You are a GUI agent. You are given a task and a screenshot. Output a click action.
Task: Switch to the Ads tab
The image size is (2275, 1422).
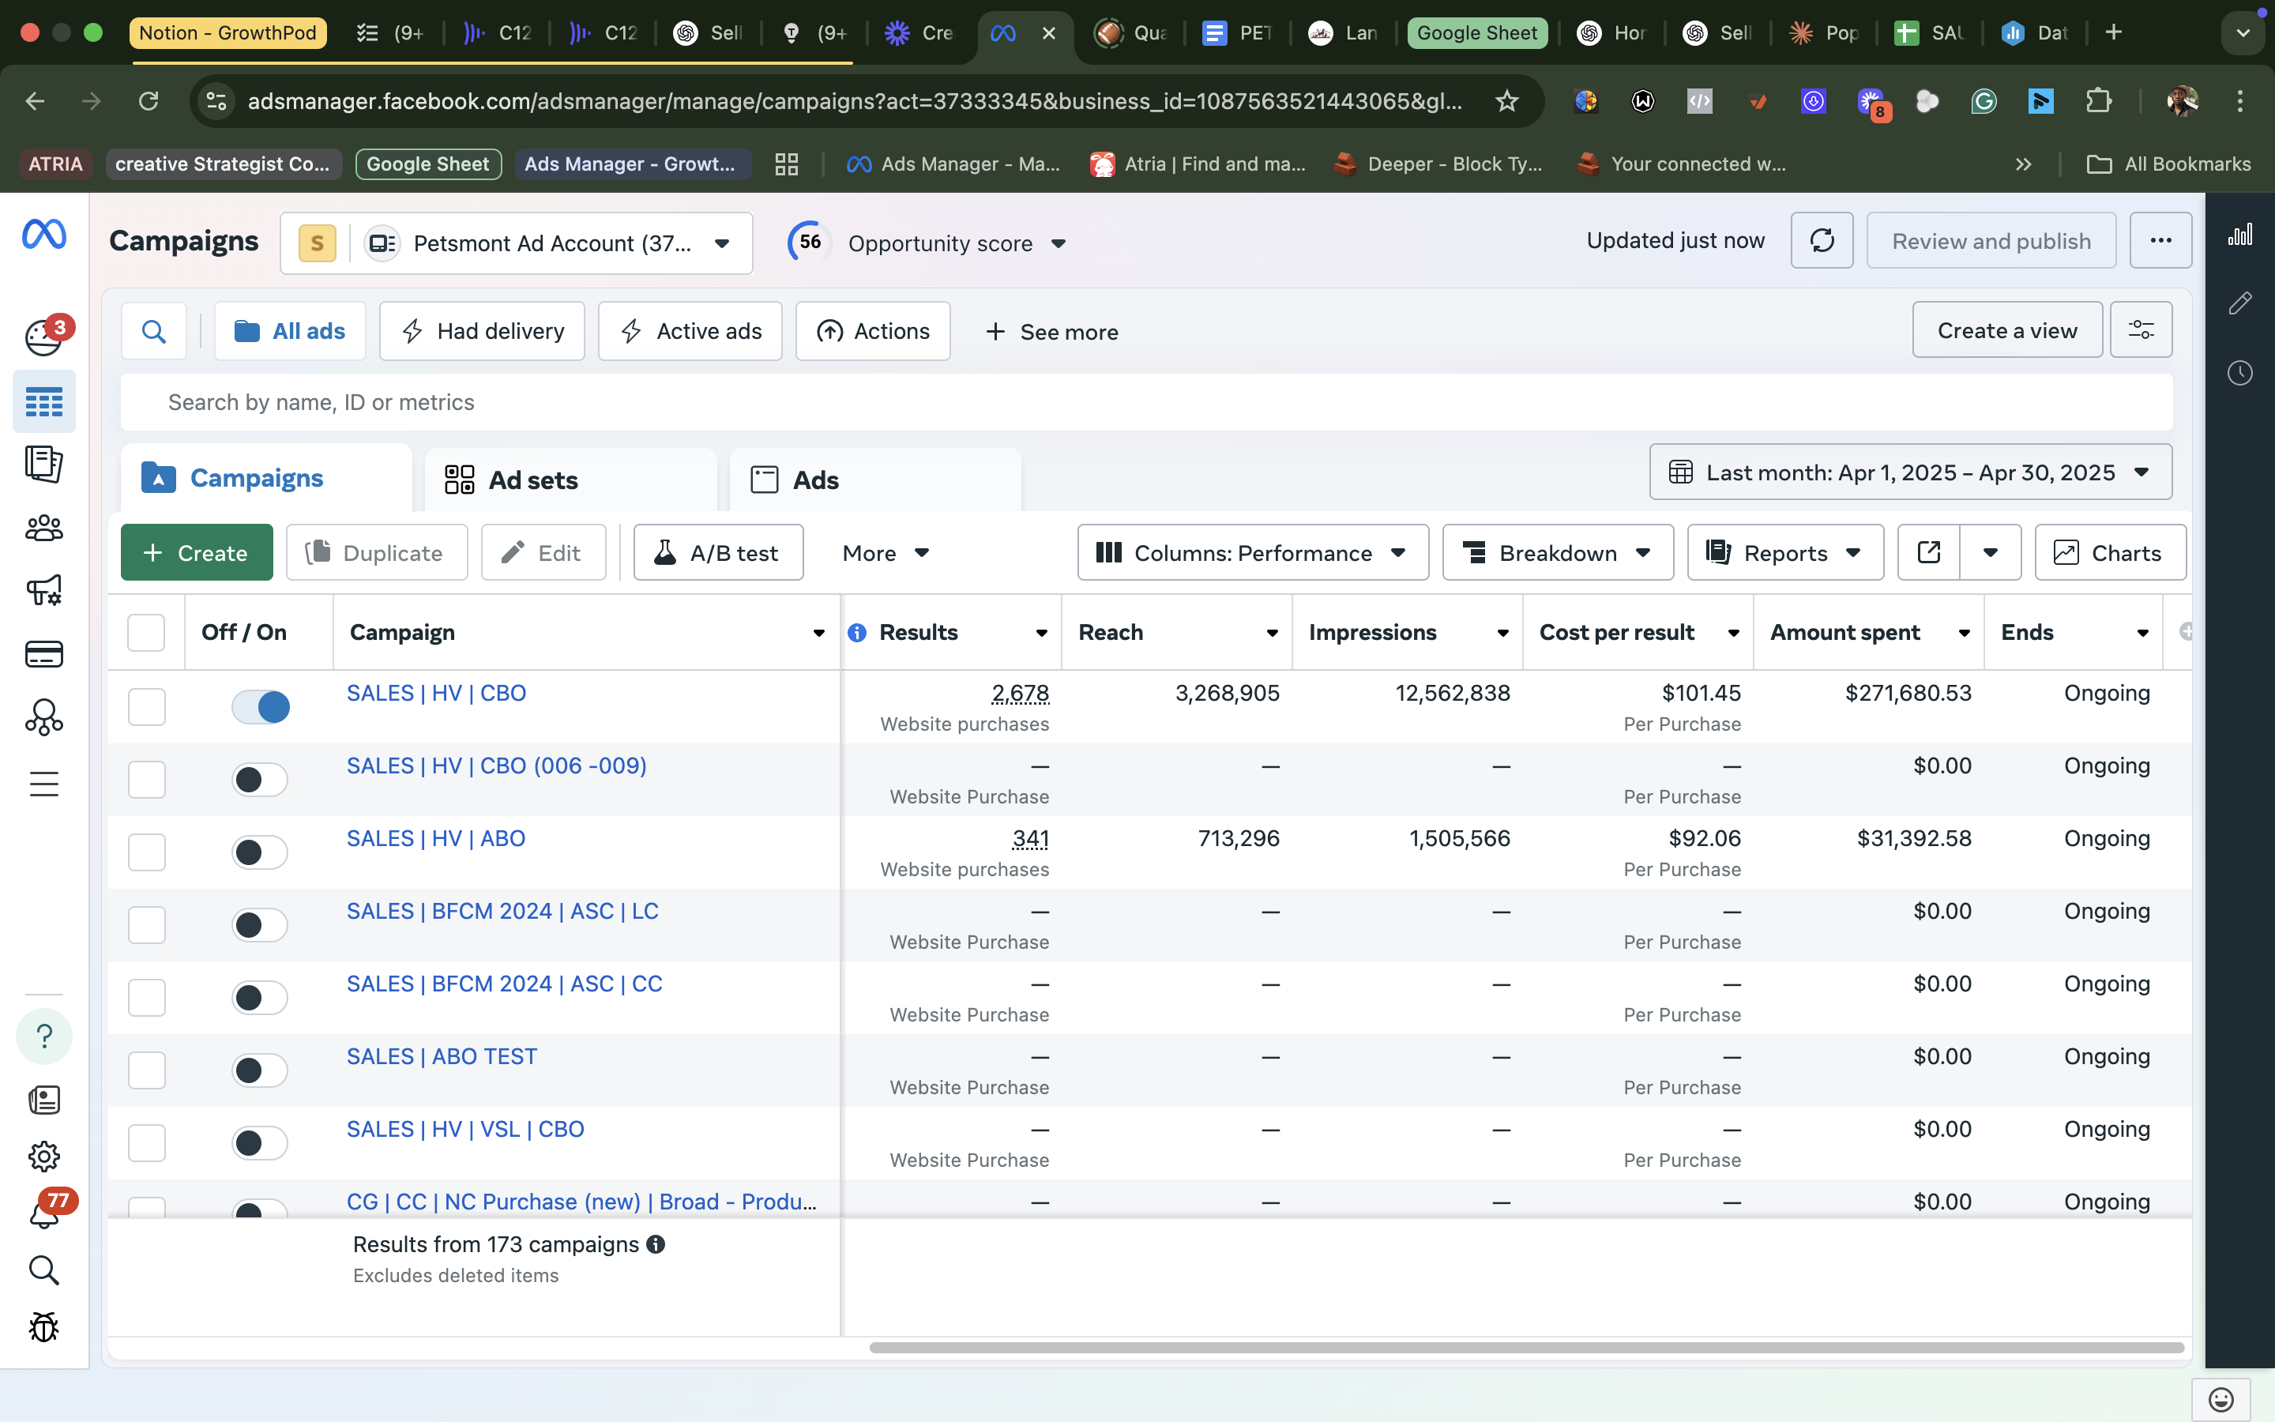coord(875,480)
